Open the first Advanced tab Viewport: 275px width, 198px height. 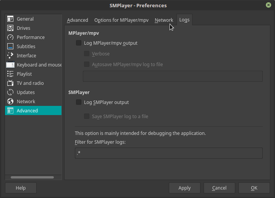point(78,20)
